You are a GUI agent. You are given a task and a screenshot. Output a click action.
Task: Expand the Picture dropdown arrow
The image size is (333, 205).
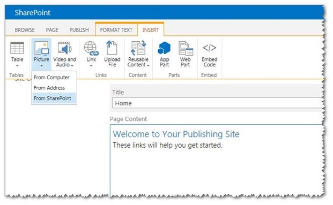click(41, 65)
